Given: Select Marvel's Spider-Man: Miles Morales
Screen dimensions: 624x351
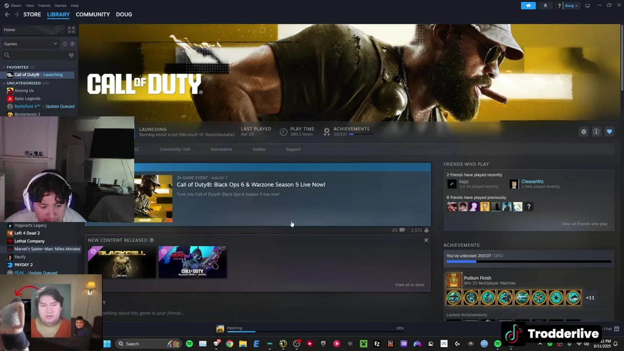Looking at the screenshot, I should coord(47,249).
